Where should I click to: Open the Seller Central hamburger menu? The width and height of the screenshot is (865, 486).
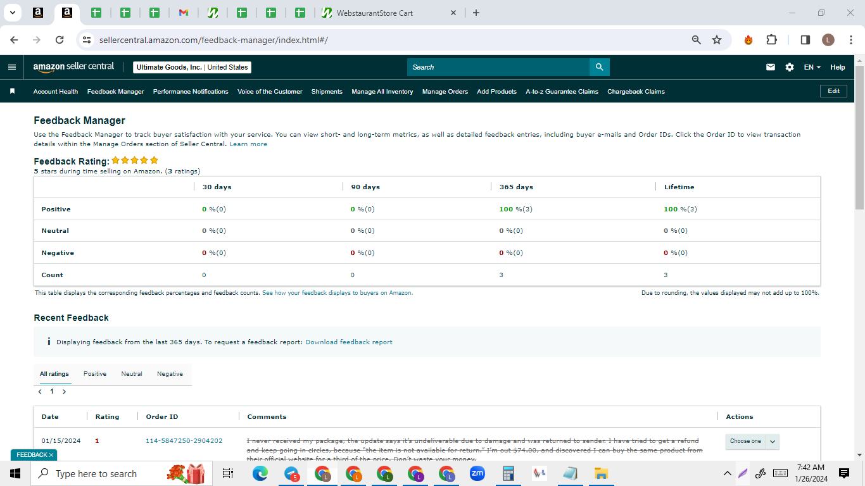coord(12,67)
